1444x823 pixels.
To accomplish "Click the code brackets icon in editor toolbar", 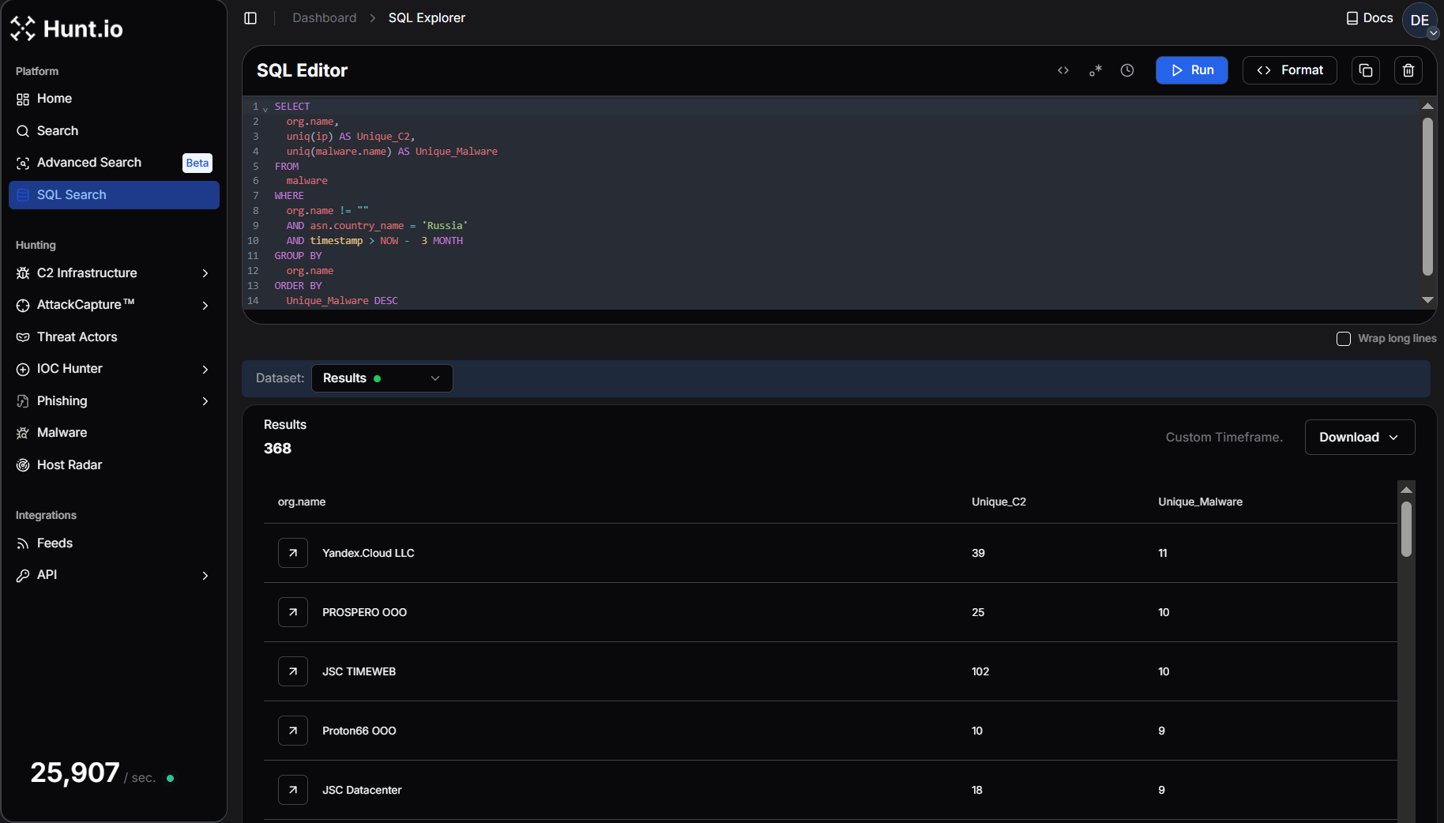I will point(1063,70).
